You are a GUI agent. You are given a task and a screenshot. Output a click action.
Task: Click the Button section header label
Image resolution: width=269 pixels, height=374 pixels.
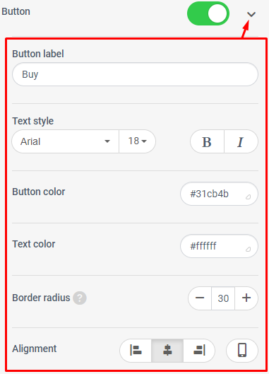[x=16, y=11]
